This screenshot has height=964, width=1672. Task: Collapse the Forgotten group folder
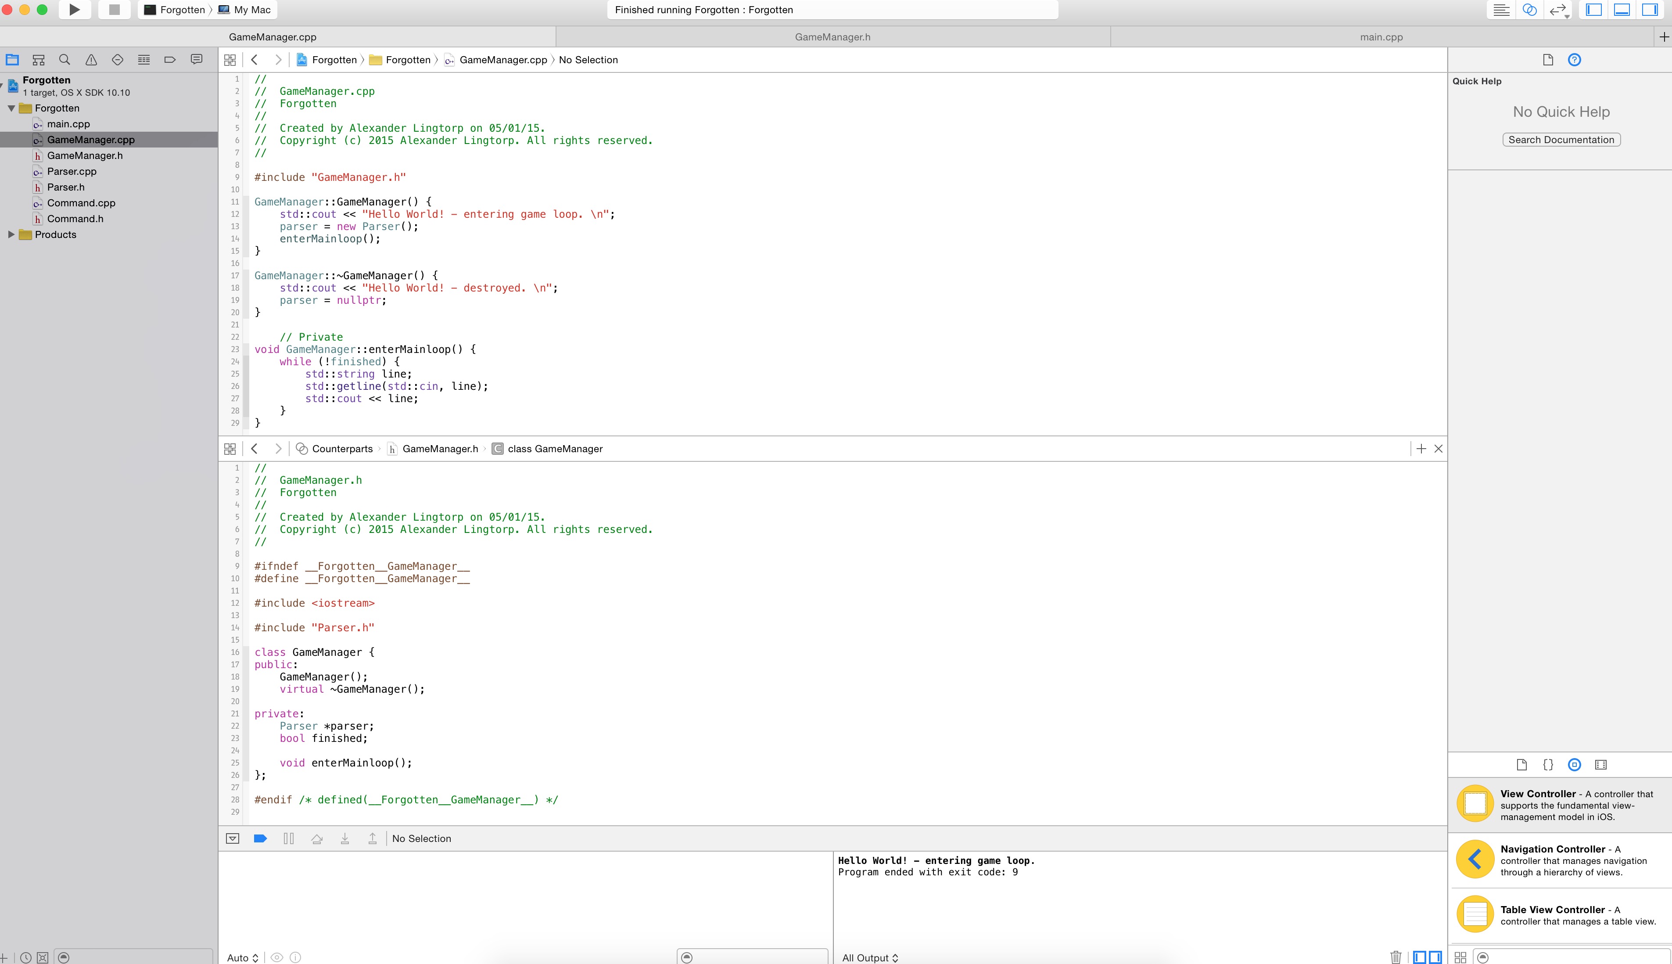pos(11,108)
